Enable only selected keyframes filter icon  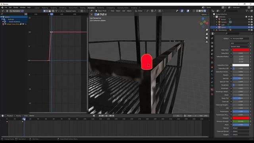click(x=44, y=11)
